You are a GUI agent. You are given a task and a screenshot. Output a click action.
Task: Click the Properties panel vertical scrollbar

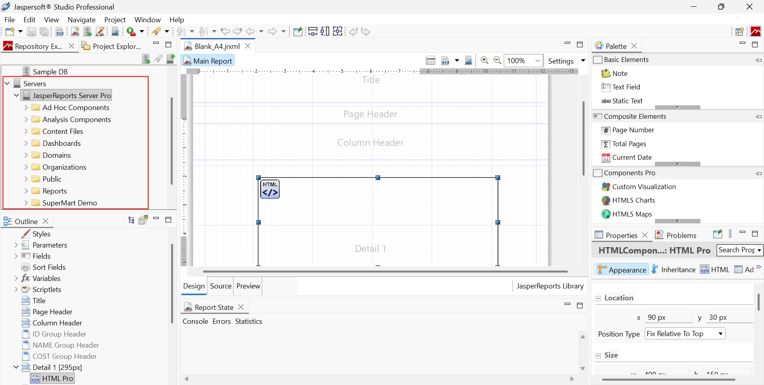point(758,302)
